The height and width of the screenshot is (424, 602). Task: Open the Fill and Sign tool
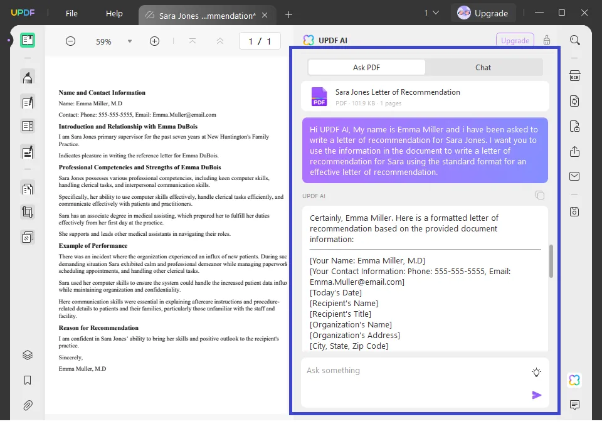pyautogui.click(x=28, y=152)
